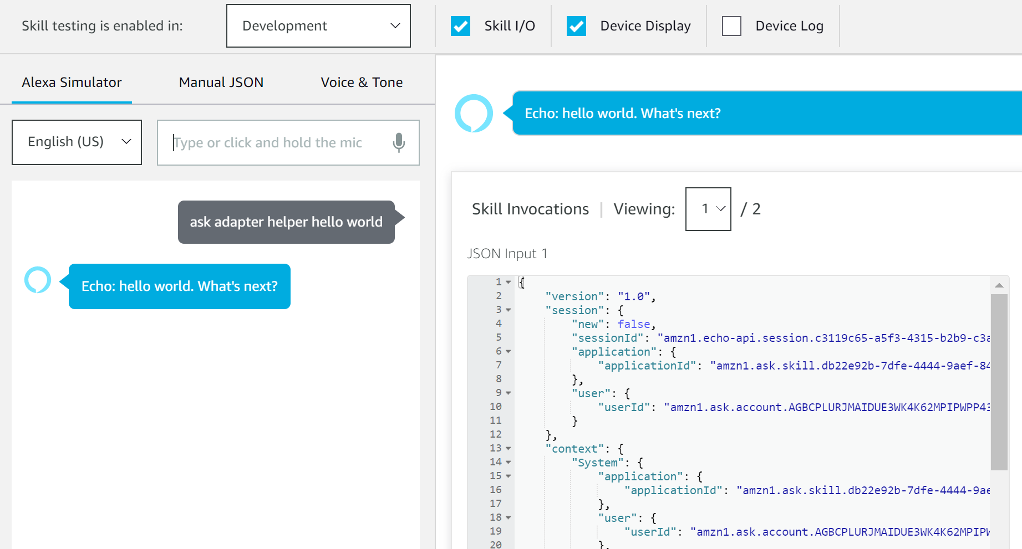Uncheck the Skill I/O checkbox
Image resolution: width=1022 pixels, height=549 pixels.
point(460,26)
